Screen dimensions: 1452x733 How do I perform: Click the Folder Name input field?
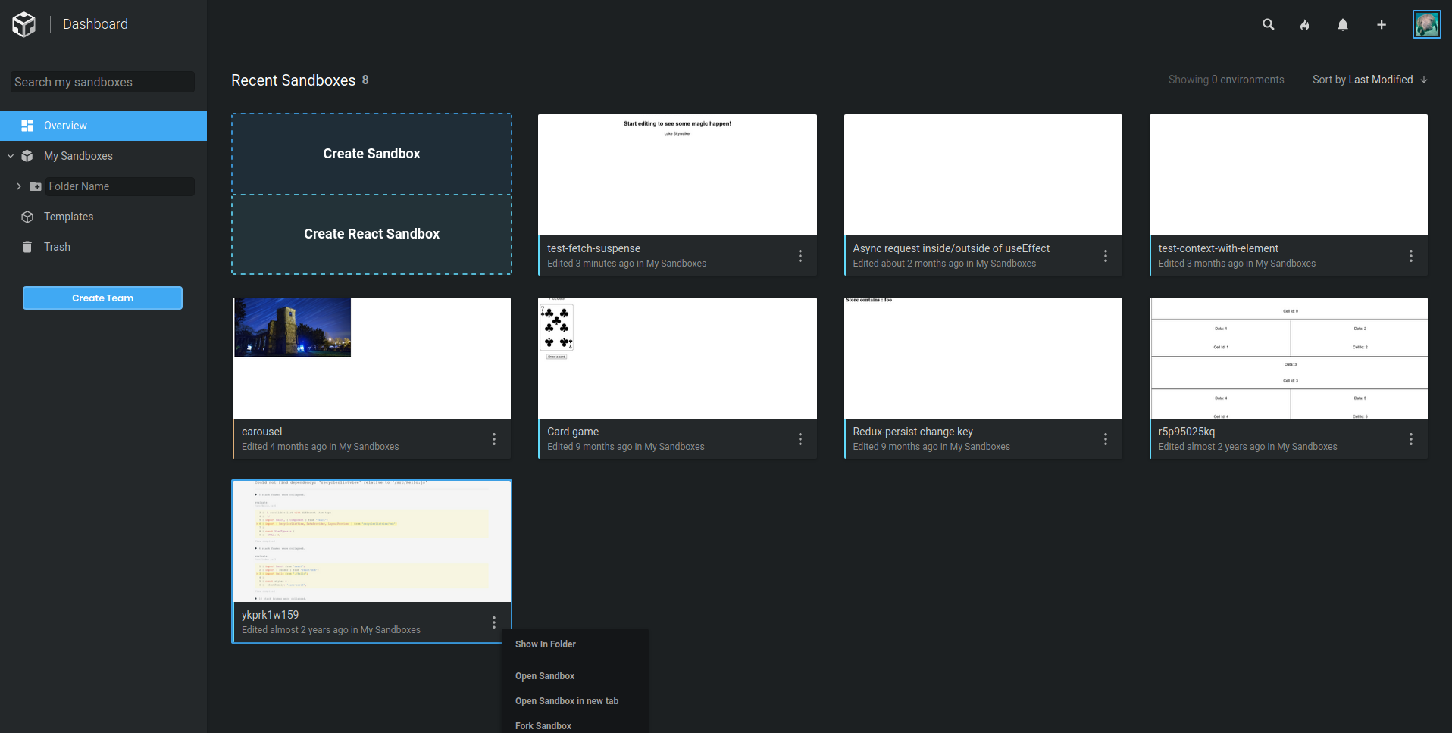point(120,186)
